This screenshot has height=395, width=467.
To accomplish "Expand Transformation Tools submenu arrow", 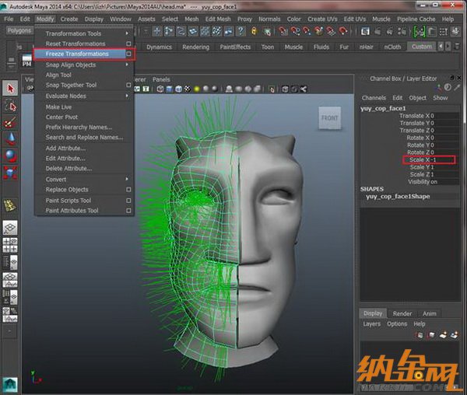I will click(x=127, y=33).
